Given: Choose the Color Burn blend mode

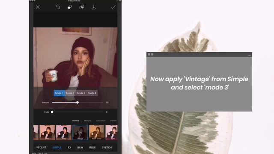Looking at the screenshot, I should pos(101,121).
